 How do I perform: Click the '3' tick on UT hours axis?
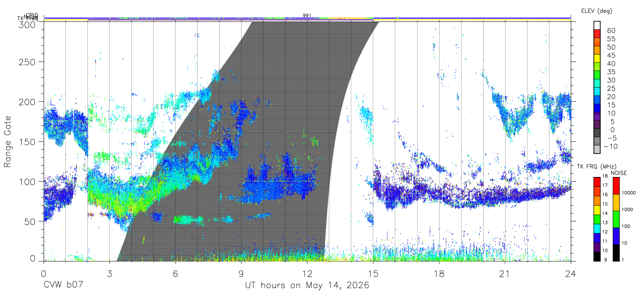point(109,273)
